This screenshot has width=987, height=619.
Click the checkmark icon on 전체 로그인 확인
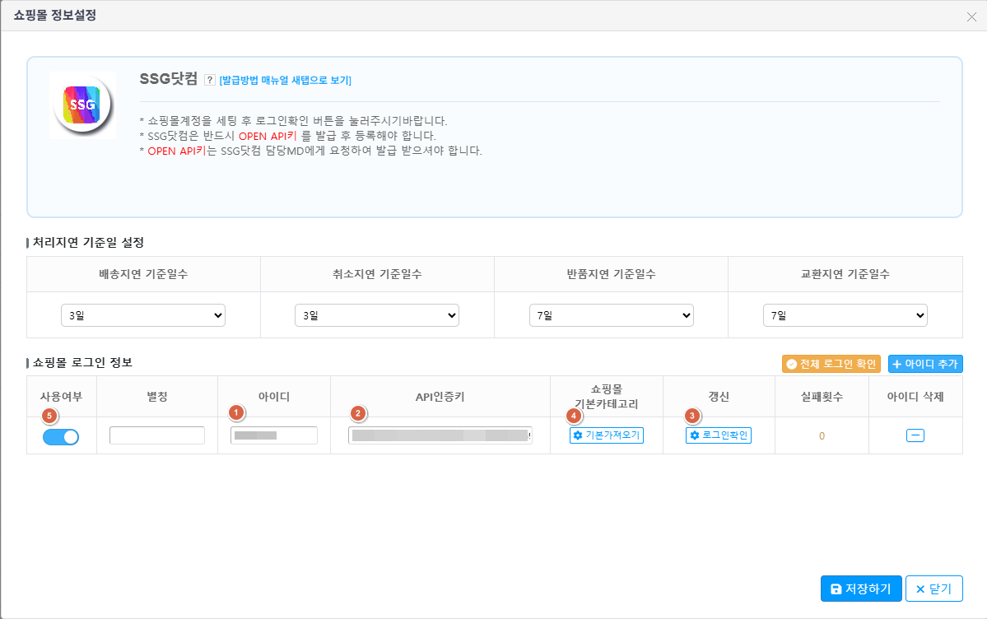pos(791,364)
